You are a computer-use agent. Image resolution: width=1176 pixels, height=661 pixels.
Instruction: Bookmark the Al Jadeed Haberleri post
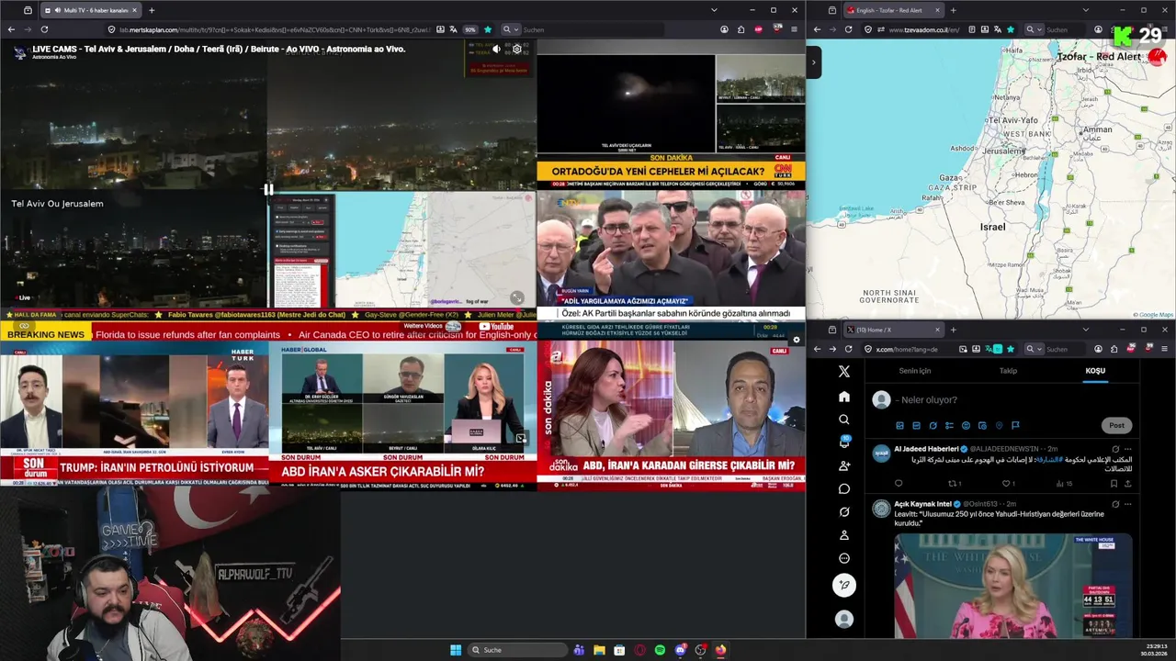pos(1114,483)
